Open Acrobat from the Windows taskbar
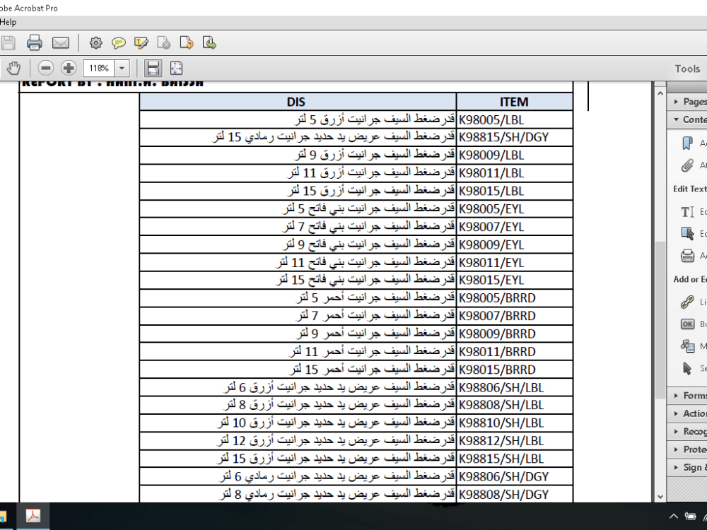Viewport: 707px width, 530px height. point(33,516)
